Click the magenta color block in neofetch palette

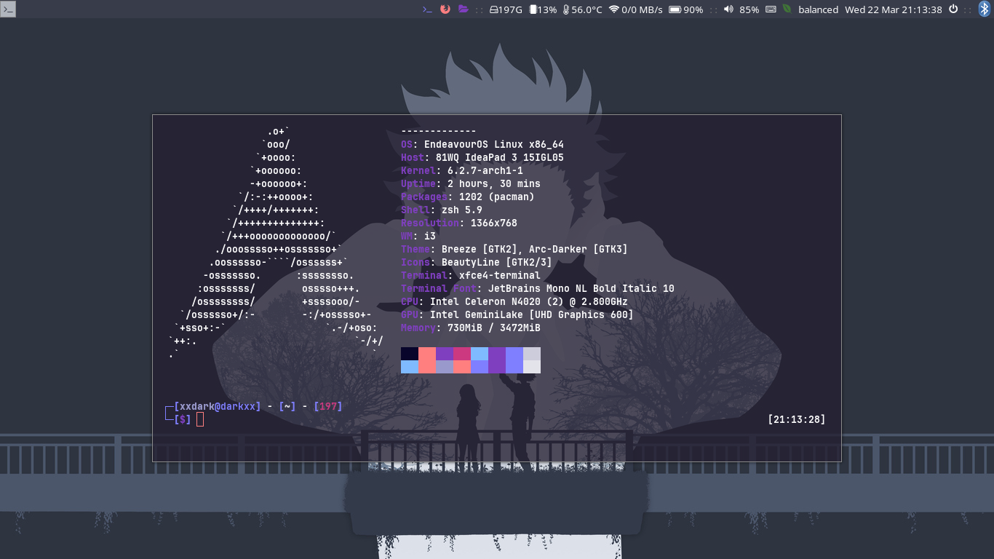click(x=462, y=354)
